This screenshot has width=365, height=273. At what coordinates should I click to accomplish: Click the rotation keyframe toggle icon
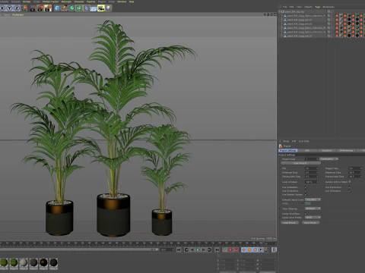pyautogui.click(x=255, y=249)
